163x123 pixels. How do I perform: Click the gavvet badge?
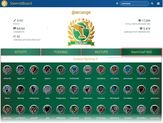pos(141,90)
